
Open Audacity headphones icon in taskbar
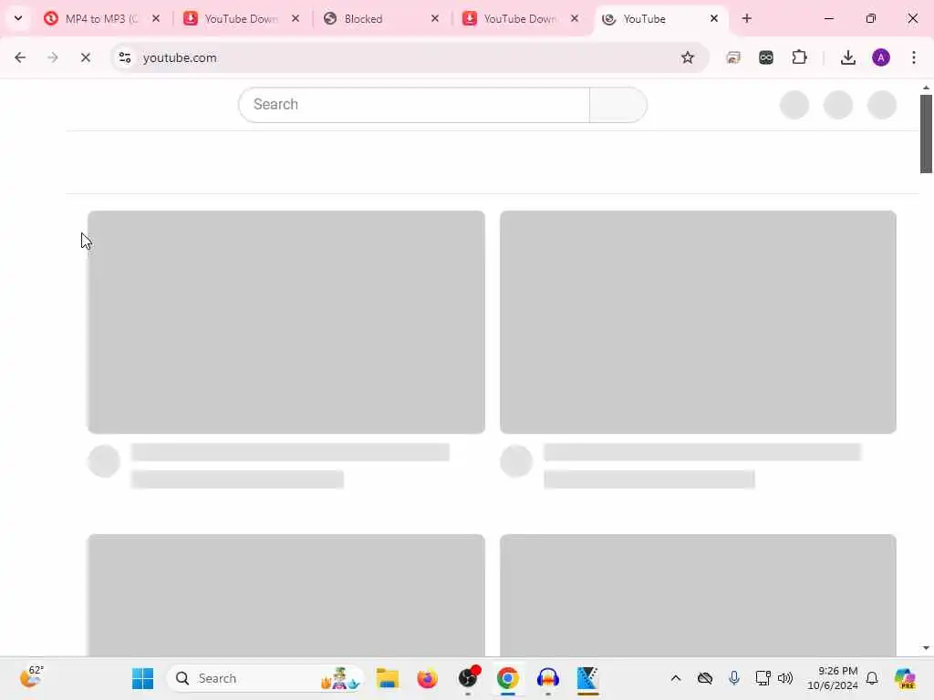click(547, 678)
